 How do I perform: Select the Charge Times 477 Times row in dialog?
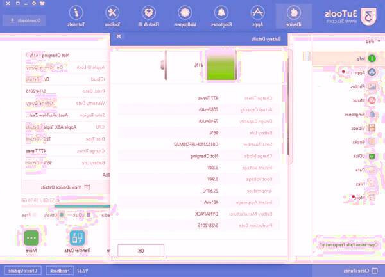[x=199, y=98]
